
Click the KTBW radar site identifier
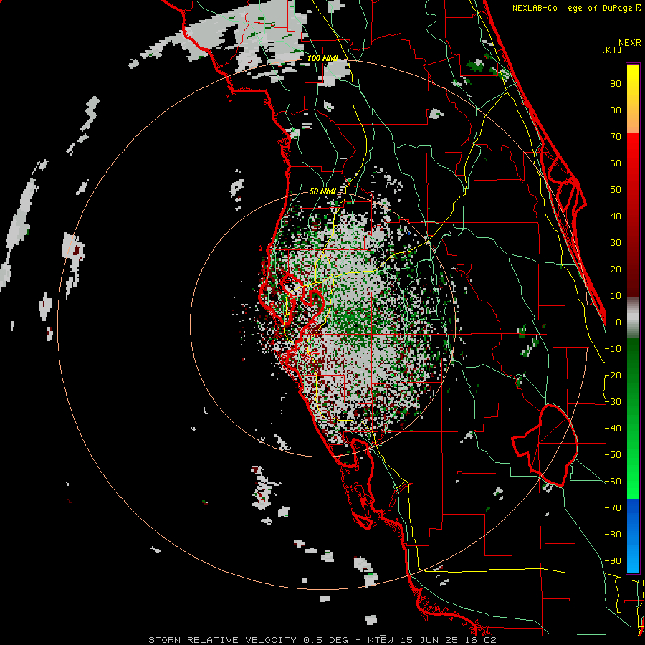coord(381,640)
